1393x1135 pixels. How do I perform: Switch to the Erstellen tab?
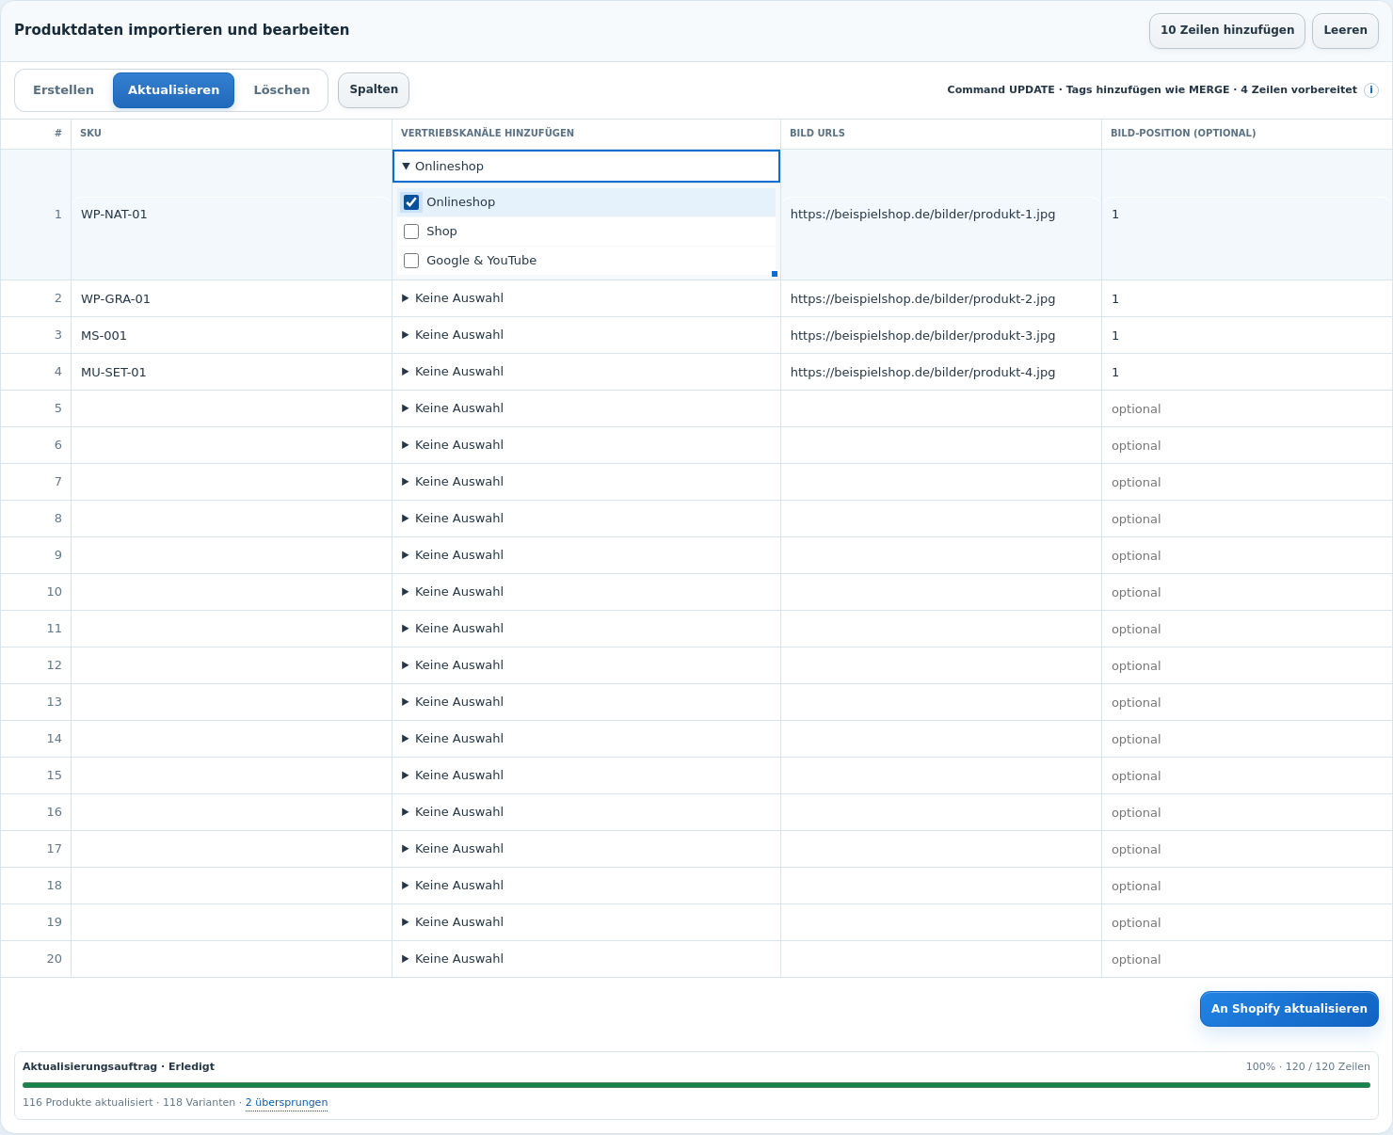click(x=64, y=90)
